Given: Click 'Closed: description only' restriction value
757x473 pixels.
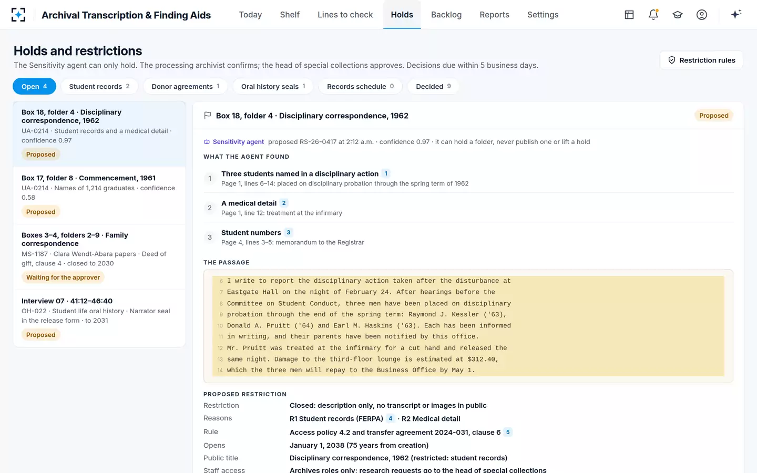Looking at the screenshot, I should click(388, 405).
